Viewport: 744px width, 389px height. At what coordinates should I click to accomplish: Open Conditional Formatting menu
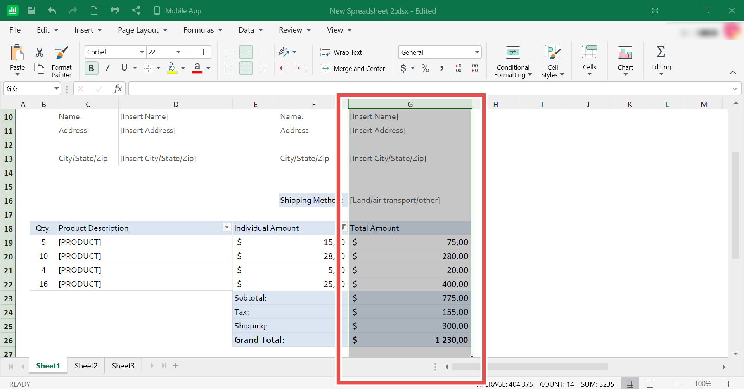coord(513,62)
